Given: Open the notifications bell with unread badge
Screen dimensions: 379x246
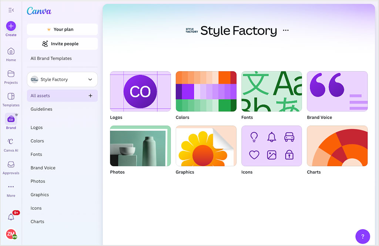Looking at the screenshot, I should point(11,216).
